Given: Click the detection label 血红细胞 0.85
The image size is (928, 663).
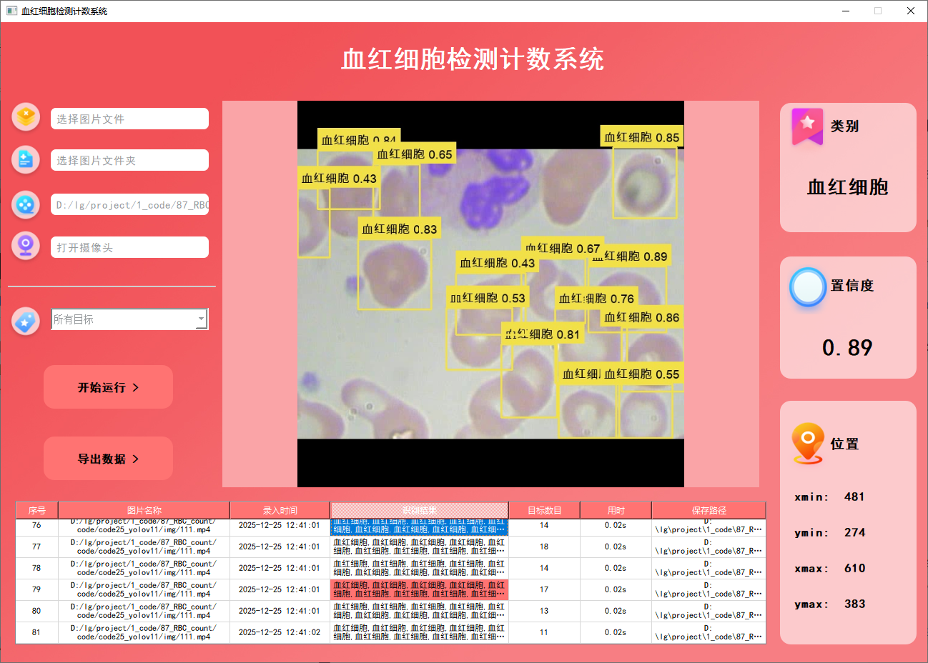Looking at the screenshot, I should (x=641, y=137).
